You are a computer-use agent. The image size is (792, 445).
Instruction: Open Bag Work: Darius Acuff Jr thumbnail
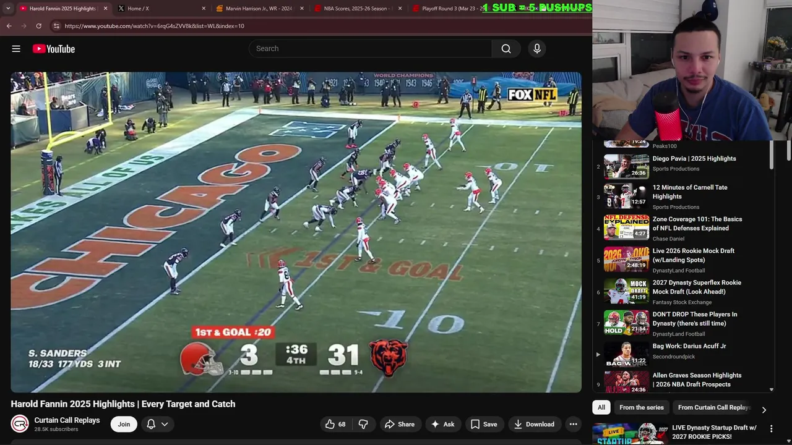pos(626,354)
